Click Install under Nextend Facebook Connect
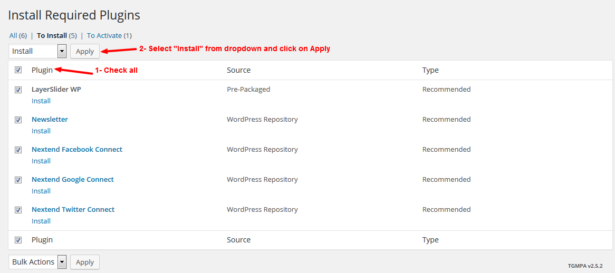 (x=41, y=161)
